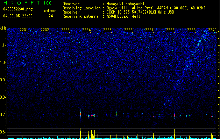Click the Receiving Location label

[x=81, y=8]
